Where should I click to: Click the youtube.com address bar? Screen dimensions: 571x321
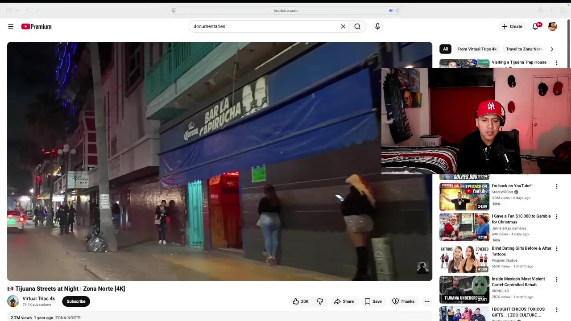[285, 10]
